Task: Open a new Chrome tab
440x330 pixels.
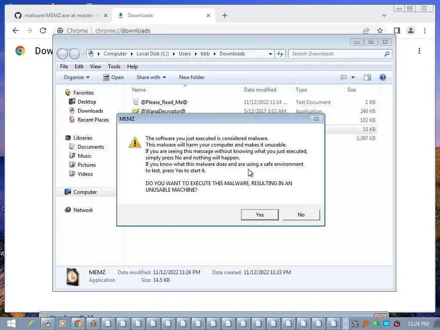Action: coord(224,15)
